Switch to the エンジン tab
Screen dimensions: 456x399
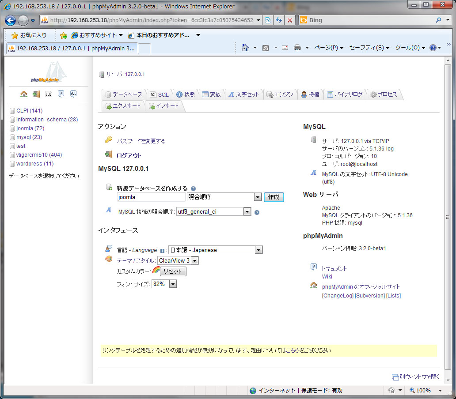280,94
